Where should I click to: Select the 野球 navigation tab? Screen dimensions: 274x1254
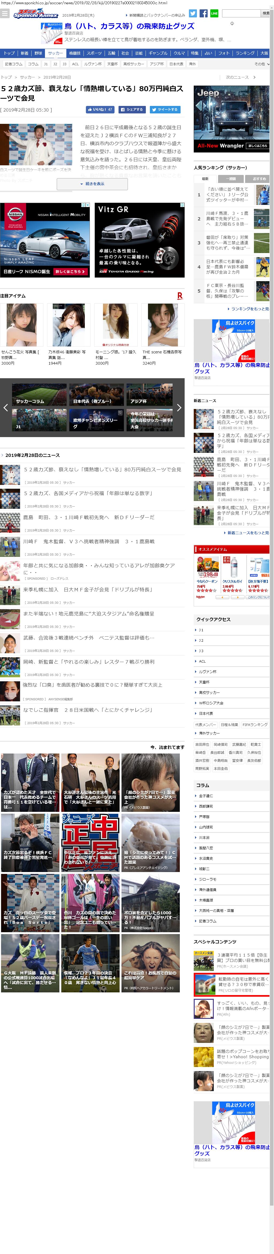(38, 53)
